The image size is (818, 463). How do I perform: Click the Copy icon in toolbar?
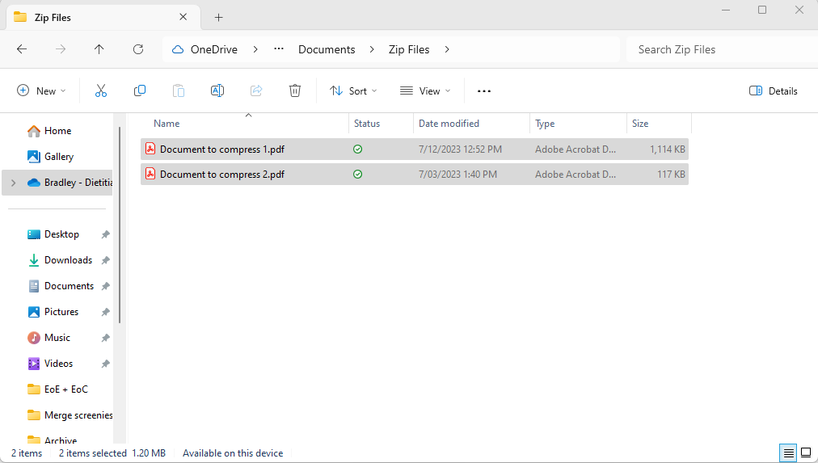(x=140, y=91)
